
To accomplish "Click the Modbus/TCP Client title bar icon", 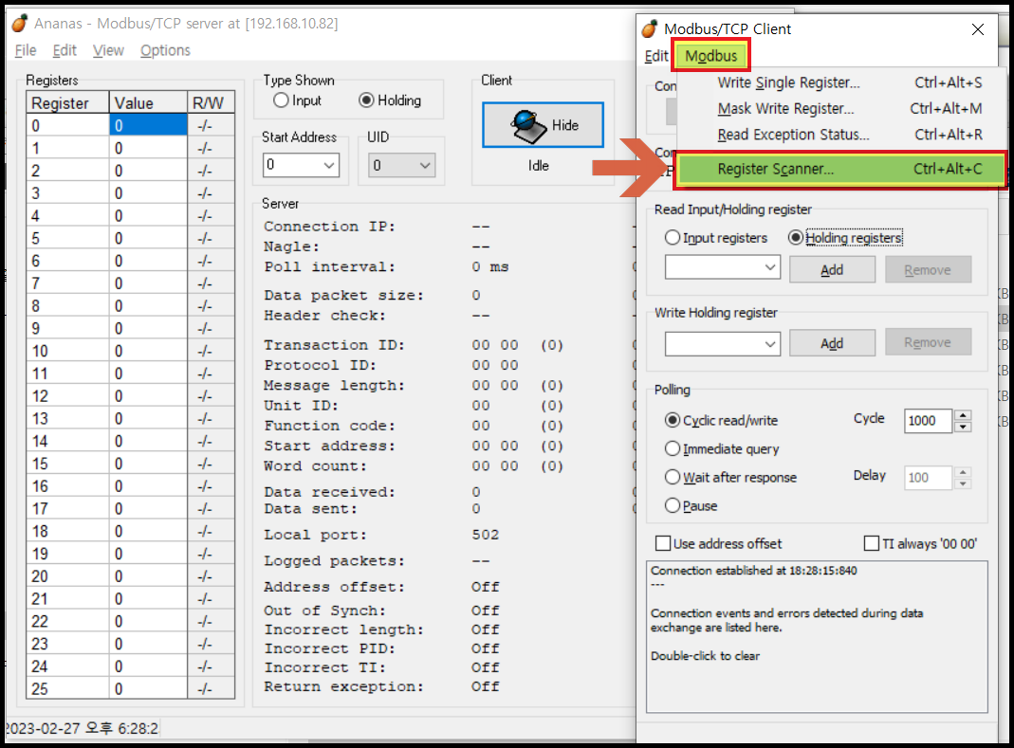I will click(650, 28).
